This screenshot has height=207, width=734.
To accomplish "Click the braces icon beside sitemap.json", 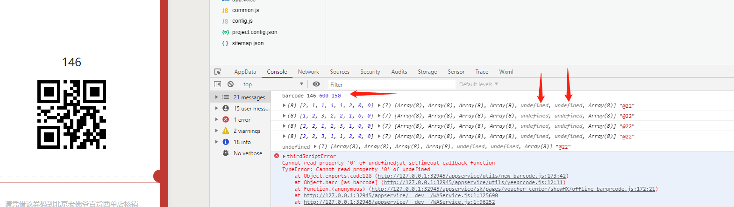I will pos(225,43).
